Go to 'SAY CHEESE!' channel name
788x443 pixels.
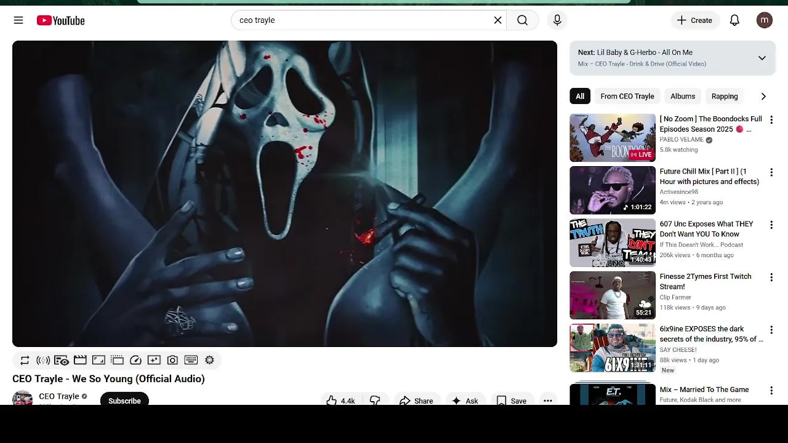click(678, 349)
